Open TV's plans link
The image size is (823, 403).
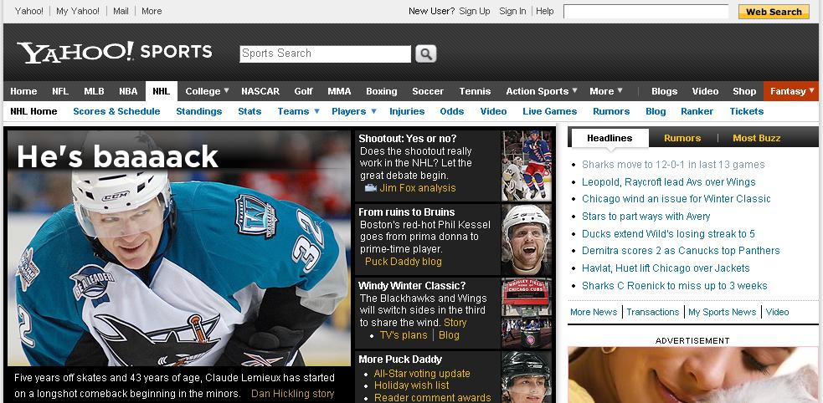coord(403,335)
